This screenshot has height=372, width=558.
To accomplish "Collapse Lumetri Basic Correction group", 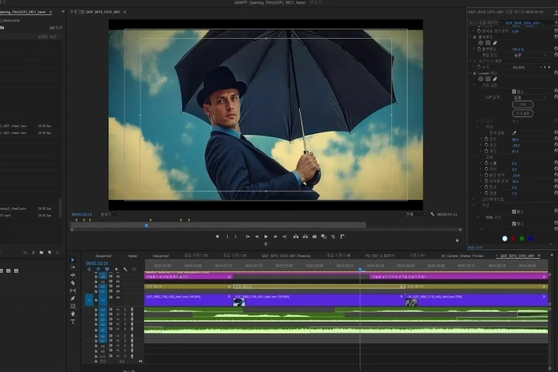I will (x=474, y=85).
